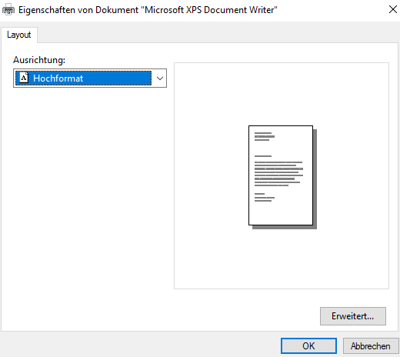Close the document properties dialog
400x357 pixels.
392,9
